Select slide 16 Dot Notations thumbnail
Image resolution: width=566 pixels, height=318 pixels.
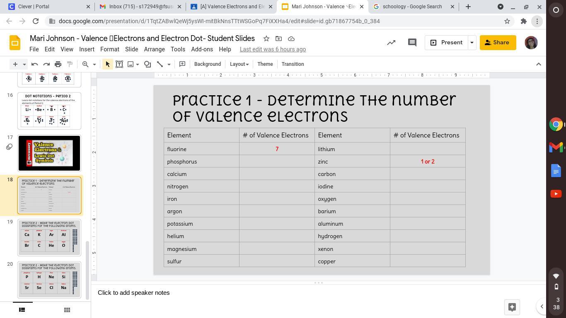pyautogui.click(x=49, y=111)
